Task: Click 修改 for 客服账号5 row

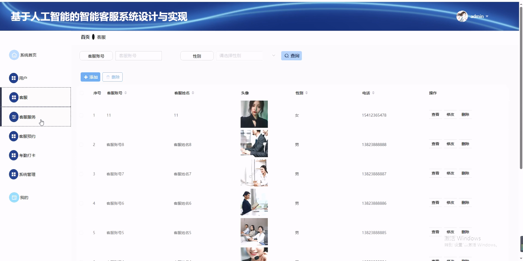Action: (450, 232)
